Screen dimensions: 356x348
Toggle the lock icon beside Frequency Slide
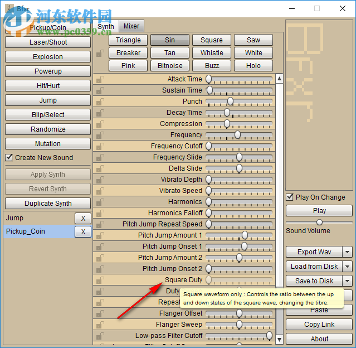[100, 157]
